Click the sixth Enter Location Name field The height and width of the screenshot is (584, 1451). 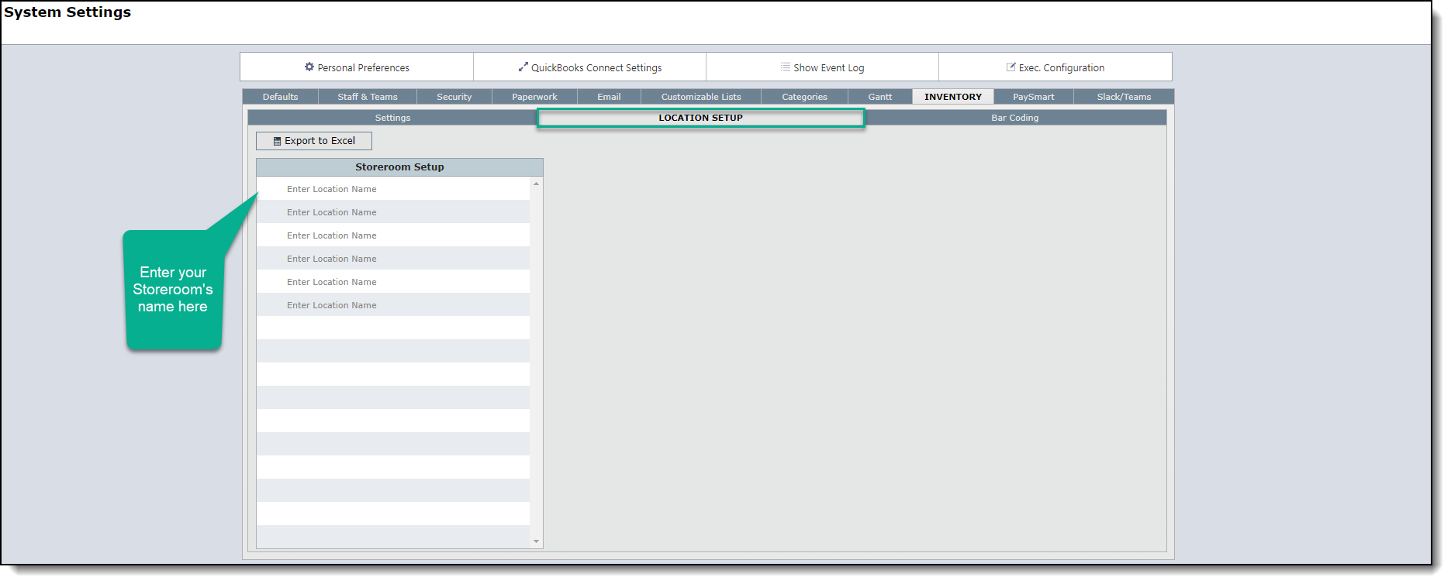click(393, 305)
